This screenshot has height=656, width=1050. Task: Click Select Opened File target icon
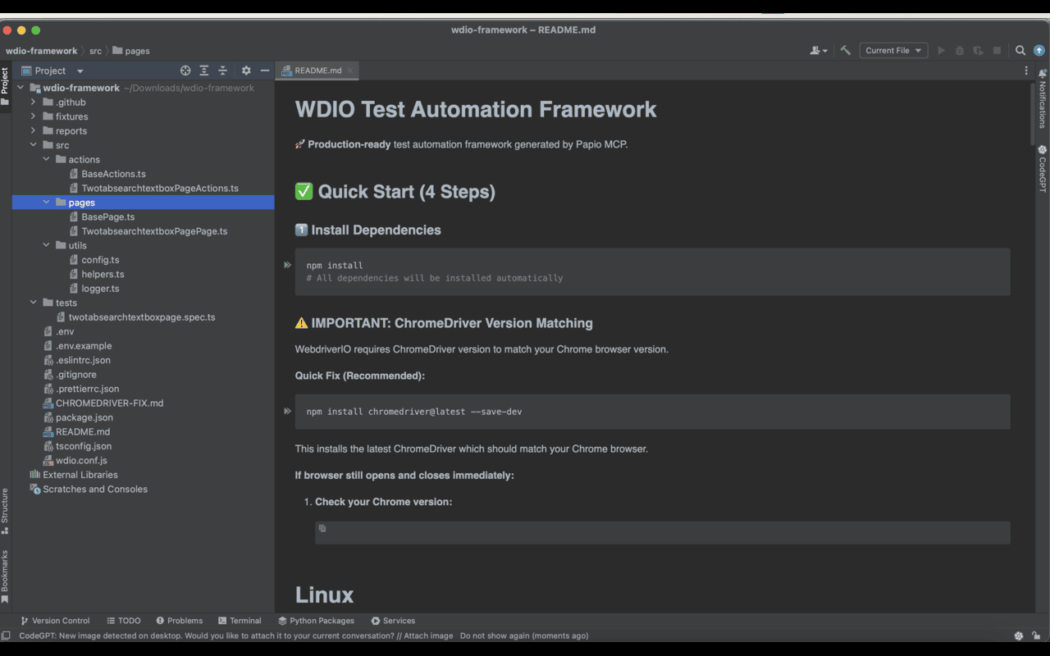[185, 71]
